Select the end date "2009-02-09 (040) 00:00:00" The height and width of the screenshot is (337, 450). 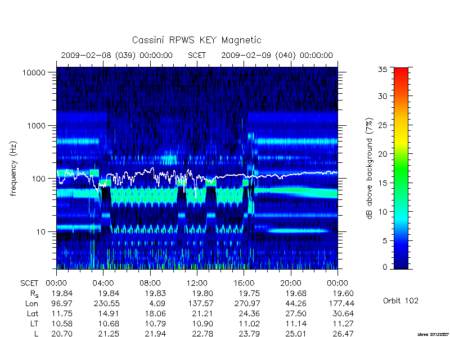coord(277,55)
